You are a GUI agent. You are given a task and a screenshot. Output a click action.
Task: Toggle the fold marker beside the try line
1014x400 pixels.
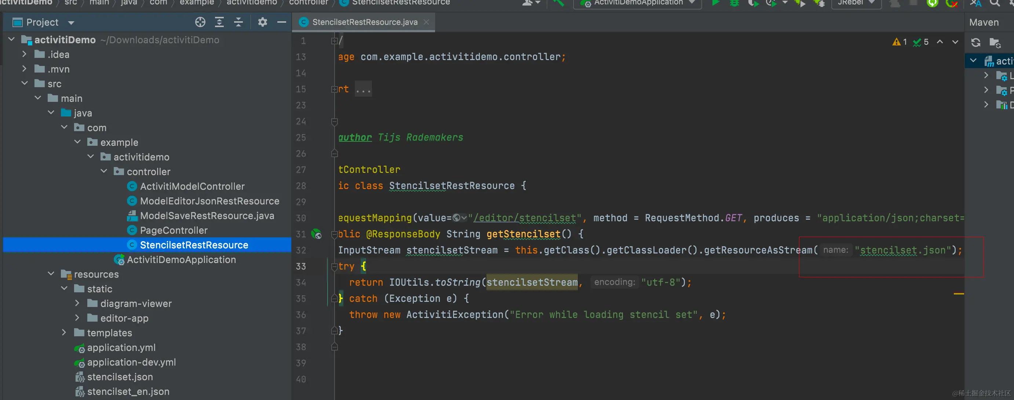(x=334, y=266)
